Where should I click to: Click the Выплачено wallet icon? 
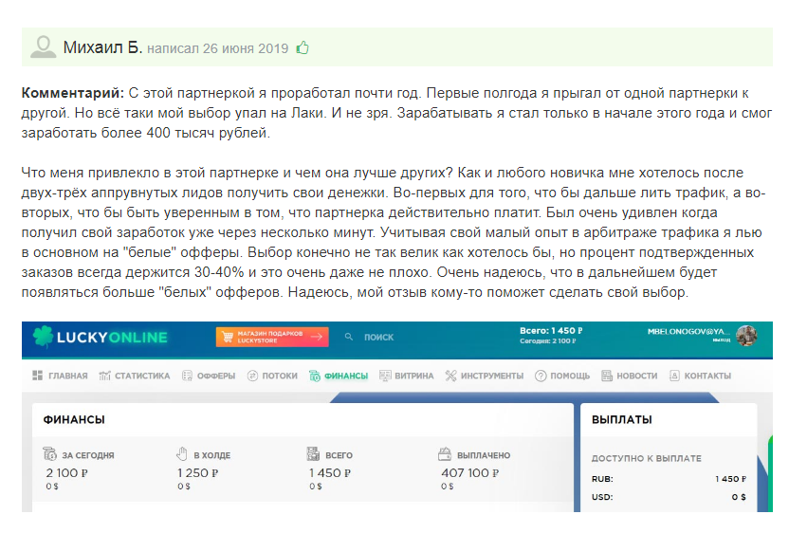445,454
